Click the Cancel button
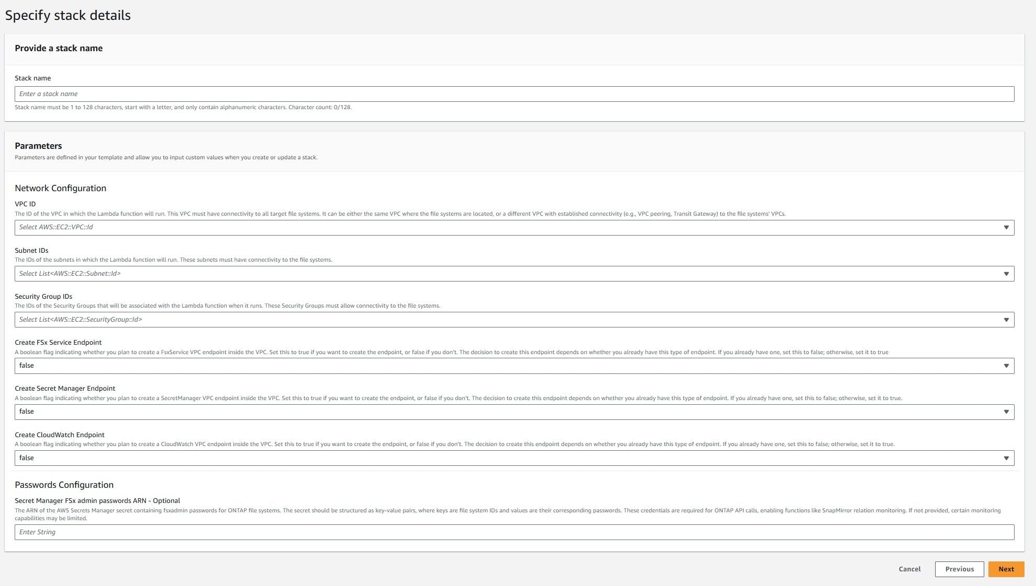Screen dimensions: 1036x586 910,569
